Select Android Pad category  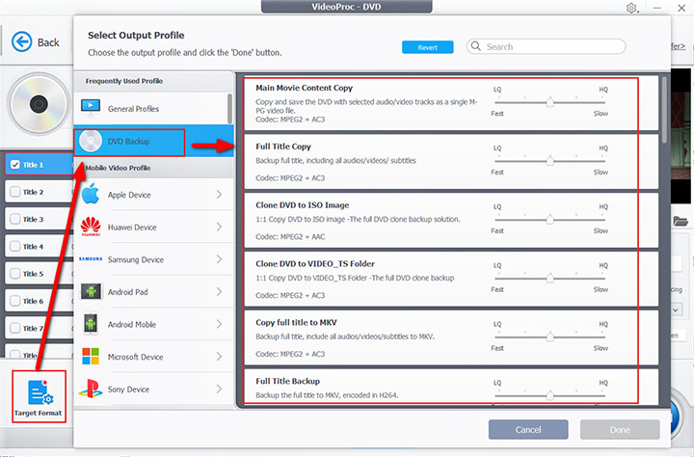(x=153, y=292)
